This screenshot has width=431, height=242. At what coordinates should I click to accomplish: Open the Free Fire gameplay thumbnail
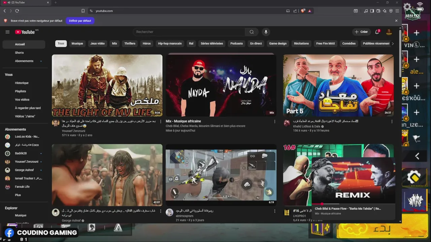click(x=221, y=175)
